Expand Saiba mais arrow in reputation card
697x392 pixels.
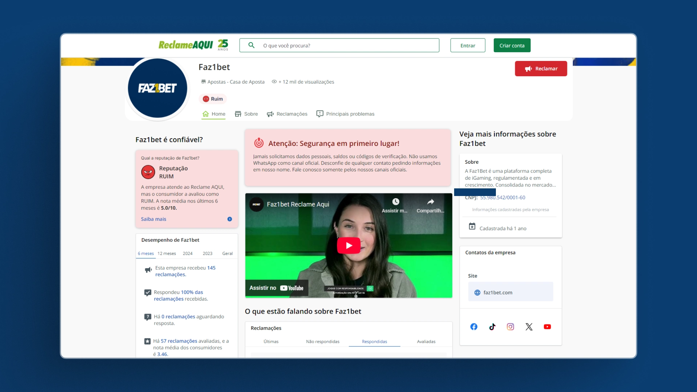[229, 219]
